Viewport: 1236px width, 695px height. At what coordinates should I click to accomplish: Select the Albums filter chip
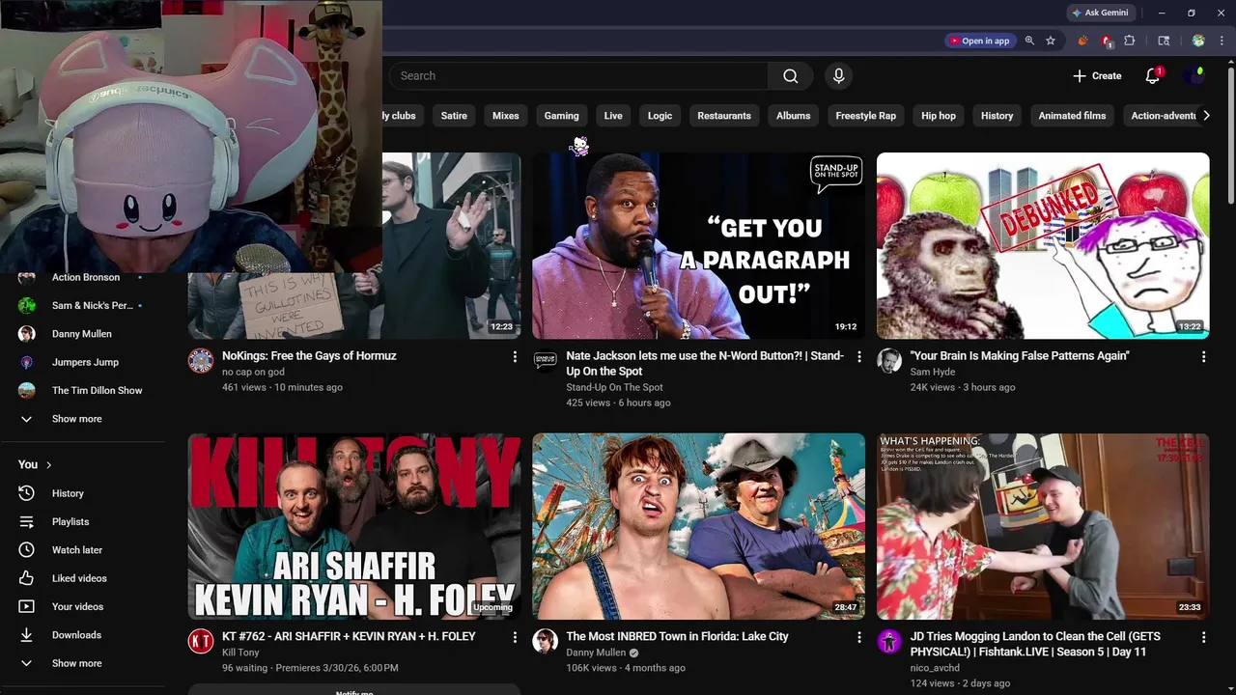coord(794,116)
